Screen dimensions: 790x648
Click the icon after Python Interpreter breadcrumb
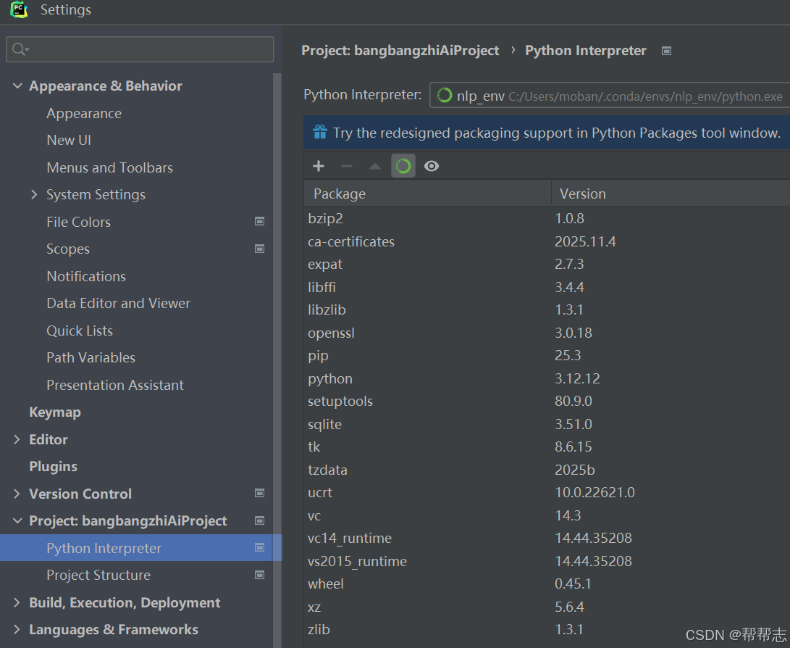tap(667, 51)
